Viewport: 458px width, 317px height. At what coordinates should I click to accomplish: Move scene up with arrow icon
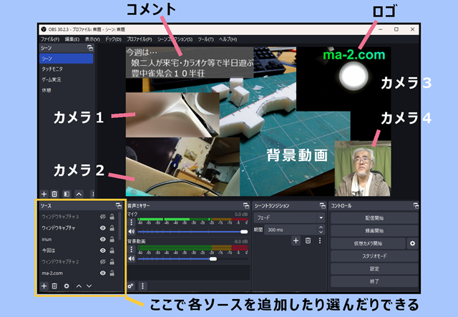coord(79,194)
